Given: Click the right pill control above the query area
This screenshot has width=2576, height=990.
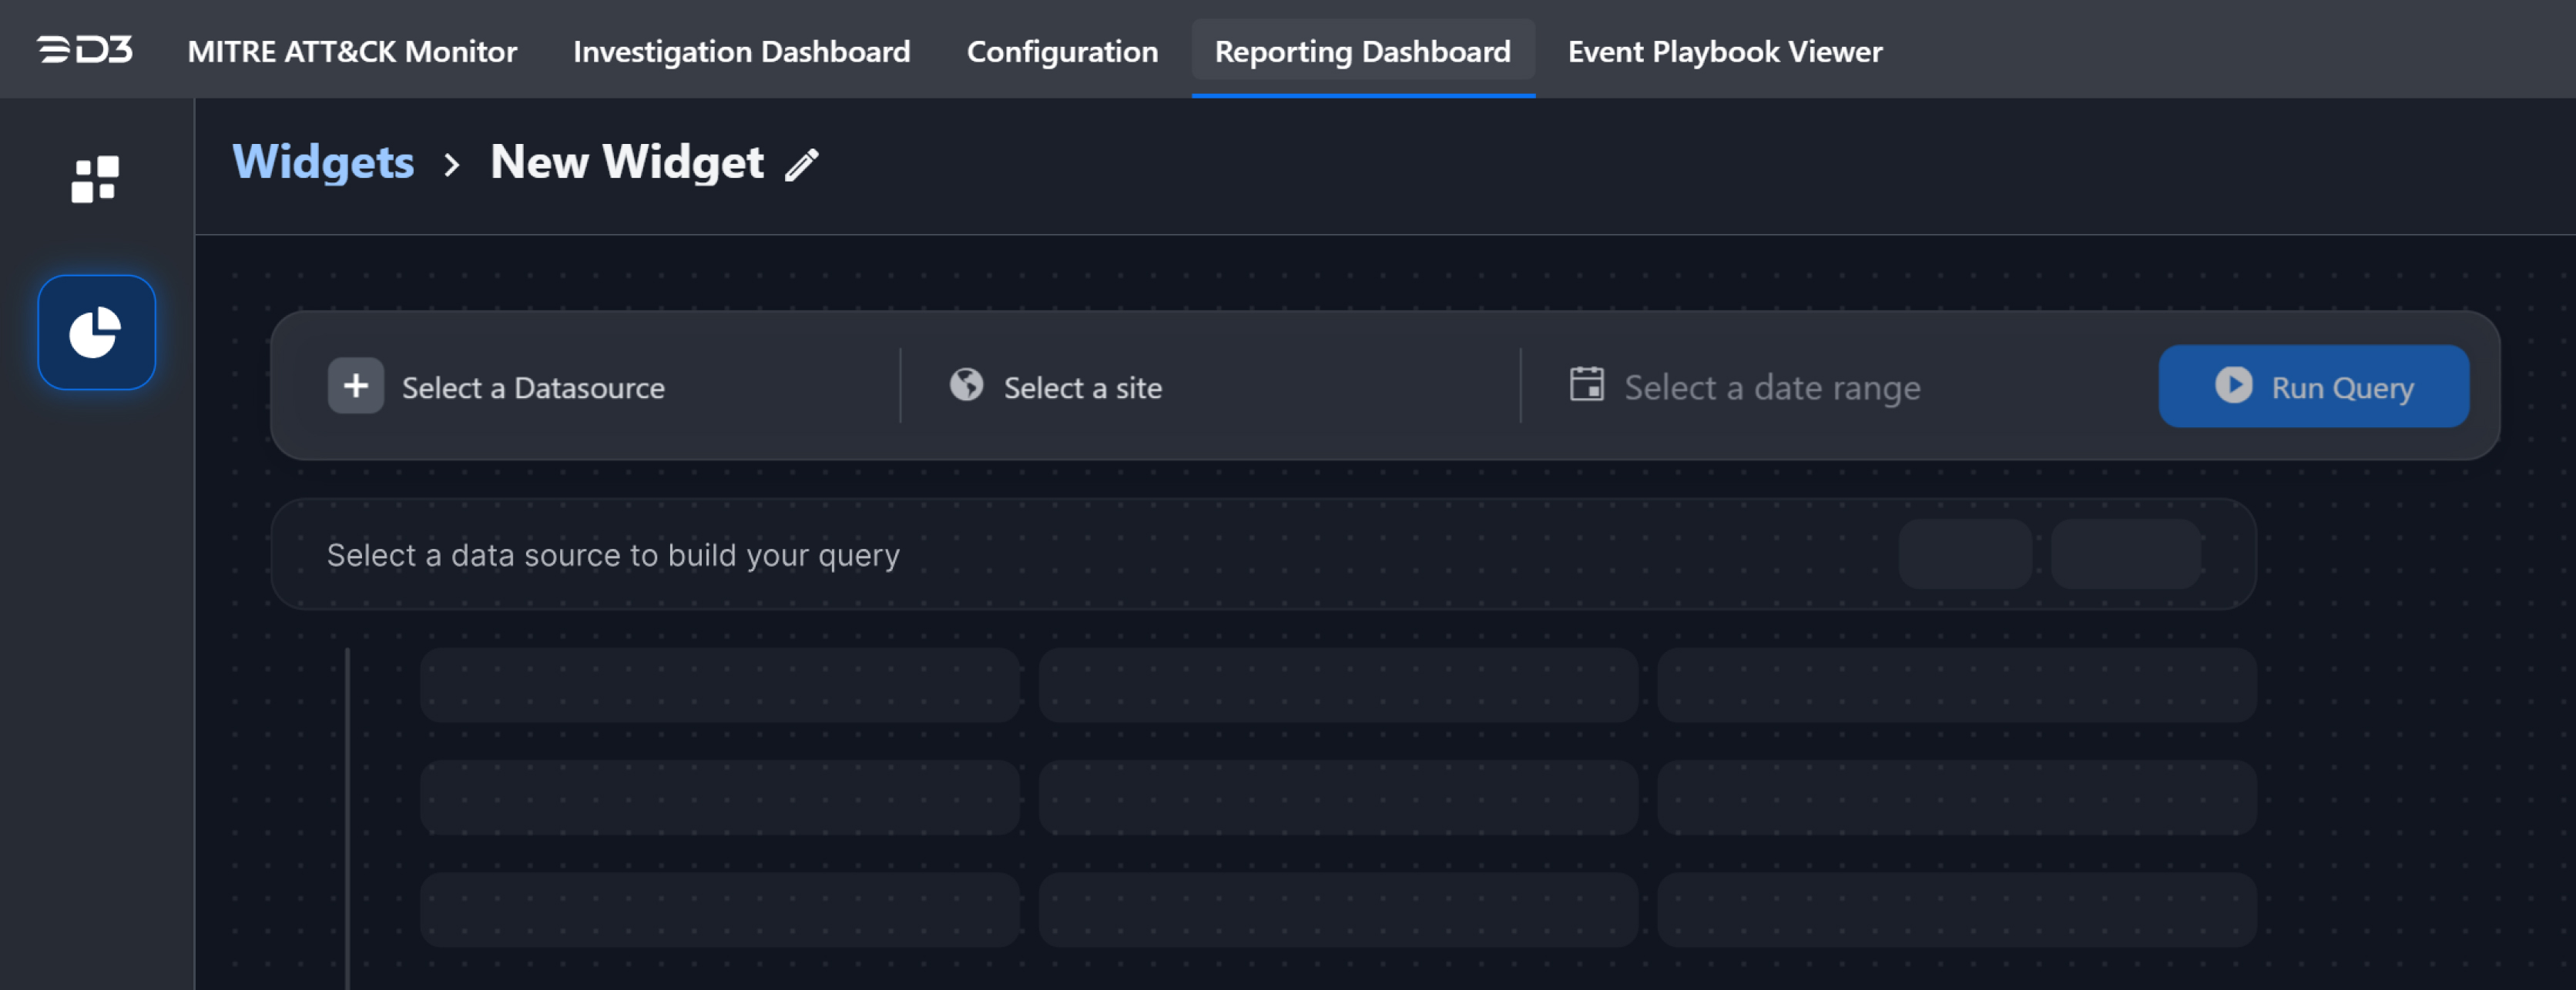Looking at the screenshot, I should coord(2125,553).
